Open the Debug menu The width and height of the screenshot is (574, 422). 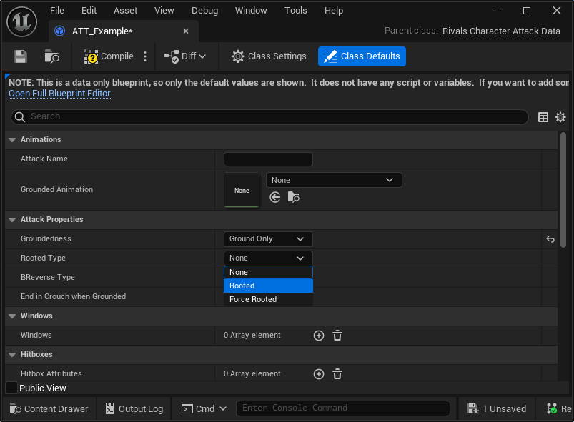[x=204, y=11]
